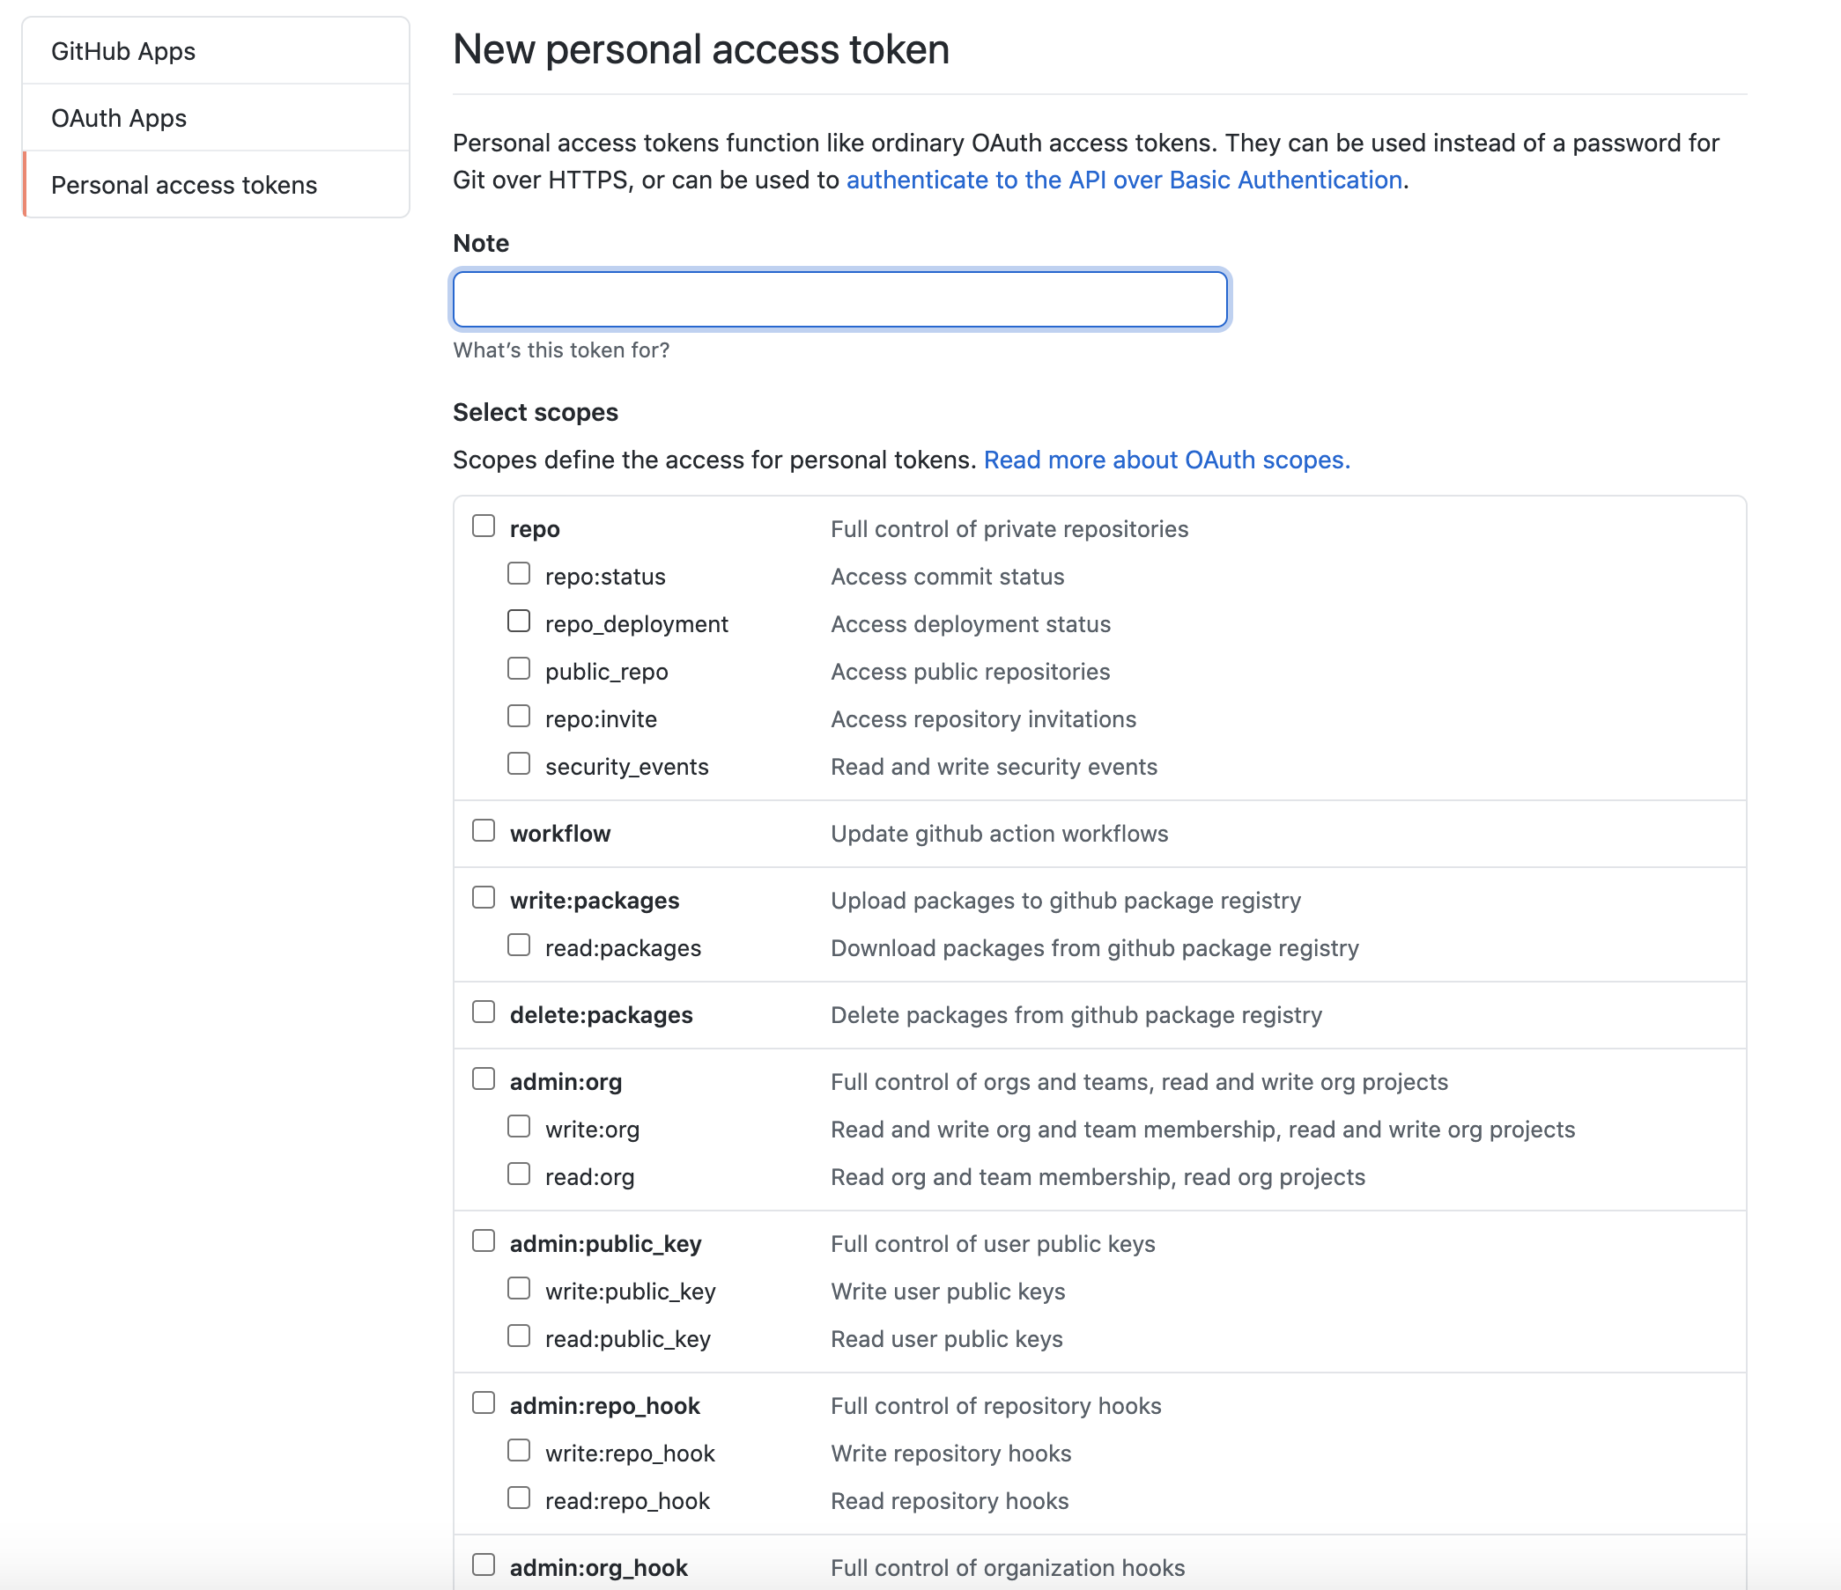Tick the delete:packages scope checkbox
Viewport: 1841px width, 1590px height.
click(x=484, y=1012)
